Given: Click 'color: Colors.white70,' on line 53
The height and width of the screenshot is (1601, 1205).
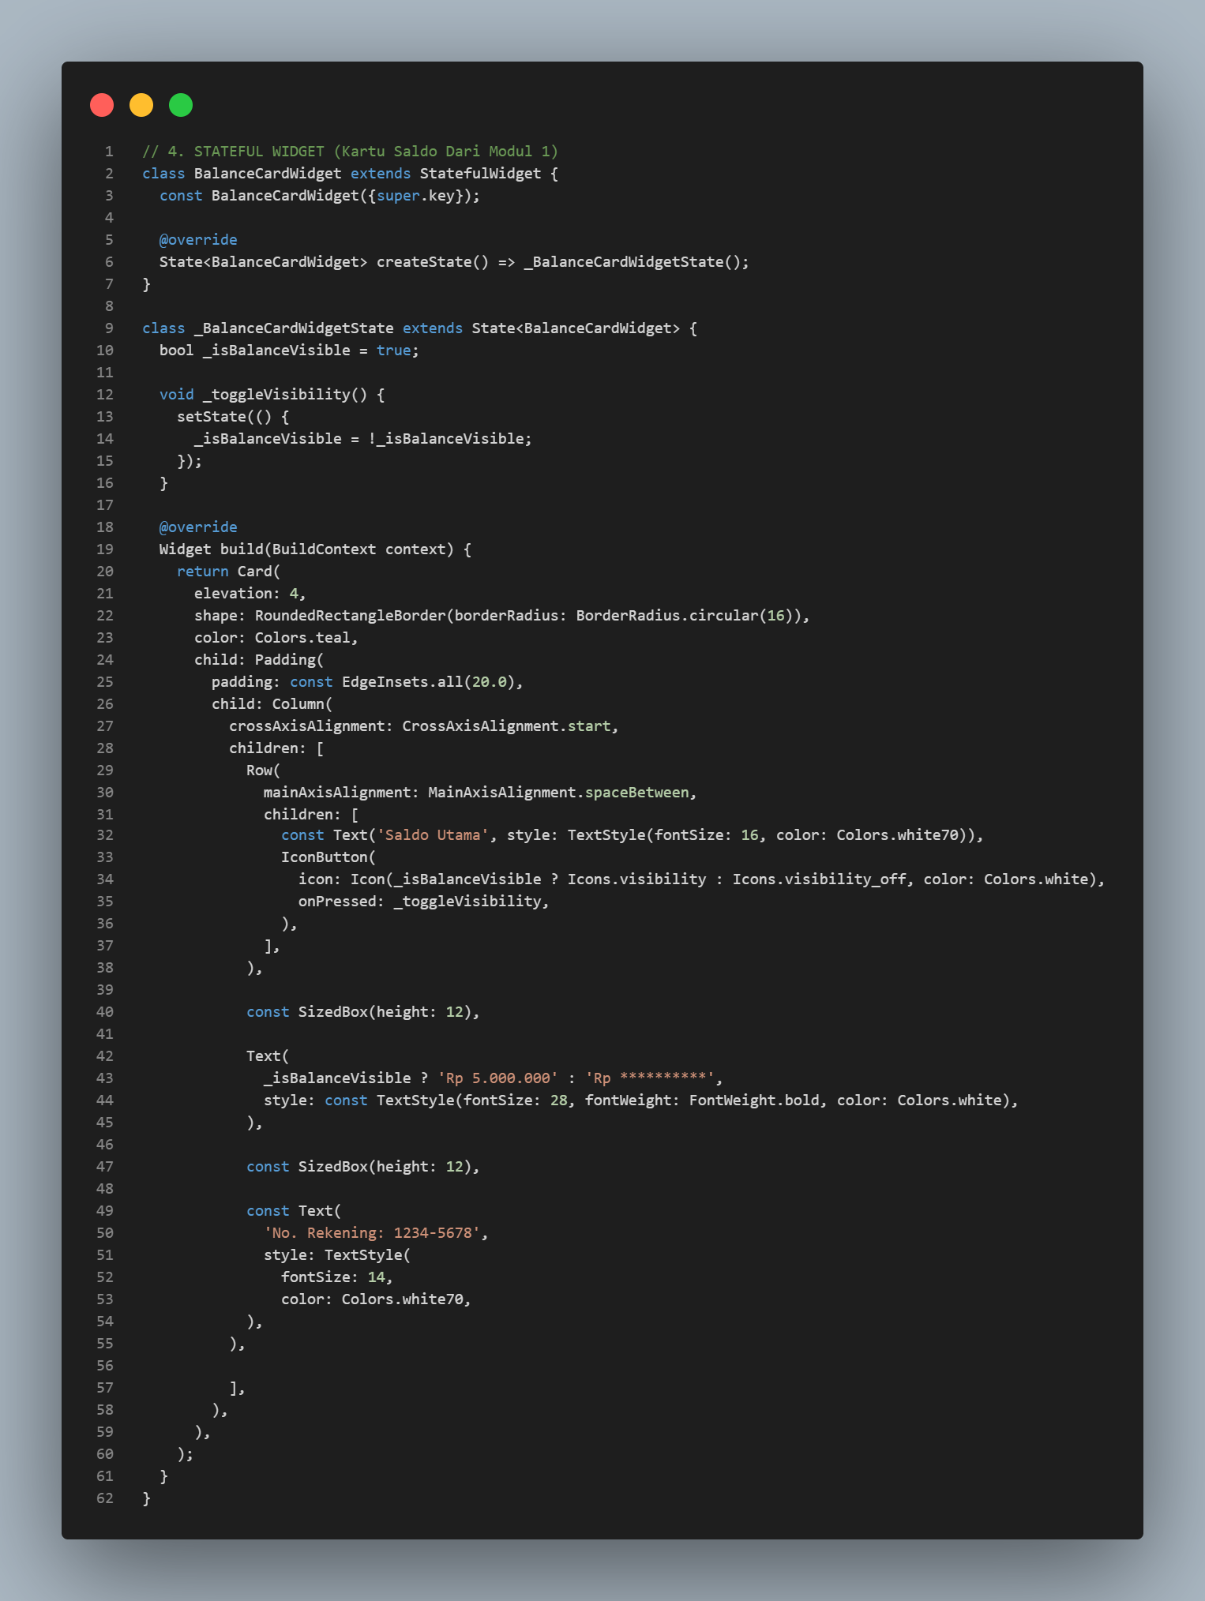Looking at the screenshot, I should tap(377, 1299).
